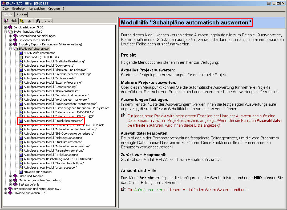Select Aufrufparameter Beschriftungsmodul "PHOENIX Mark"
This screenshot has width=287, height=210.
(x=58, y=159)
